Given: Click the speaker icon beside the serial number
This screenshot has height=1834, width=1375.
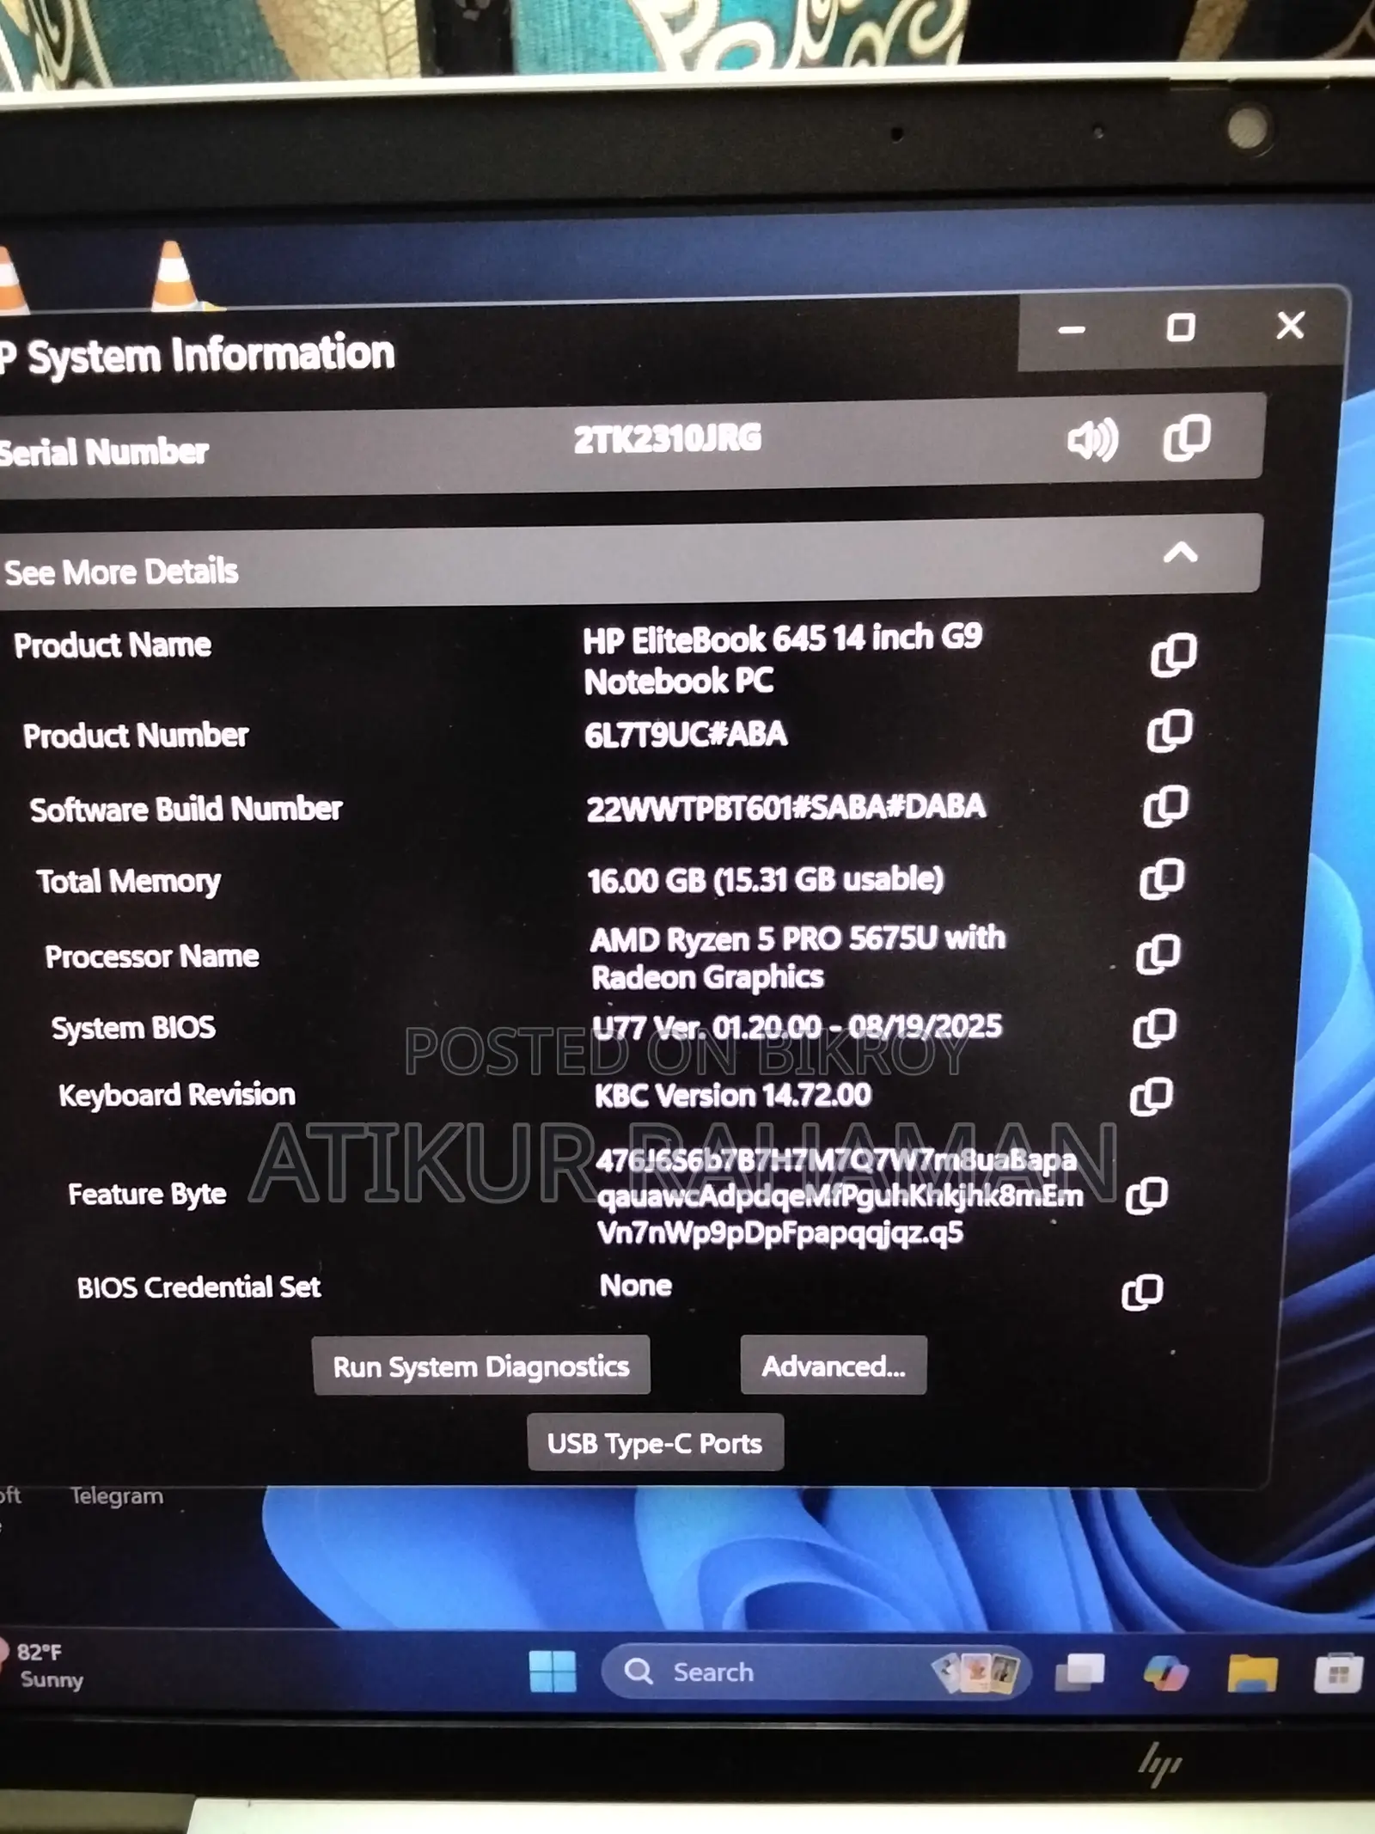Looking at the screenshot, I should click(x=1092, y=440).
